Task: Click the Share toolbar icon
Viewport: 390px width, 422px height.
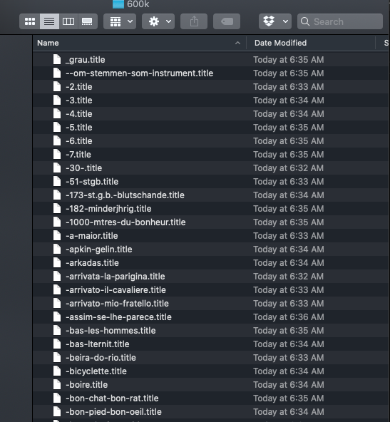Action: (x=194, y=21)
